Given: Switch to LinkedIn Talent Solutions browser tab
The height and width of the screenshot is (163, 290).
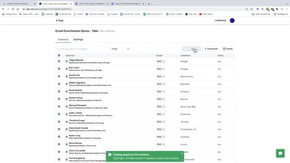Looking at the screenshot, I should (x=19, y=4).
